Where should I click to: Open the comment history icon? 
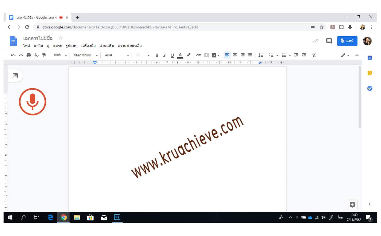click(x=329, y=41)
